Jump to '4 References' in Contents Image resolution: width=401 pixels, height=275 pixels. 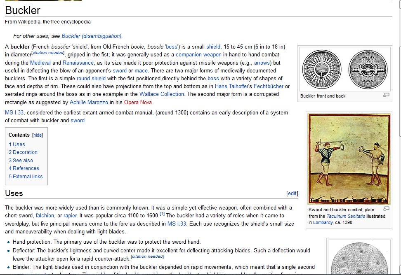click(24, 168)
